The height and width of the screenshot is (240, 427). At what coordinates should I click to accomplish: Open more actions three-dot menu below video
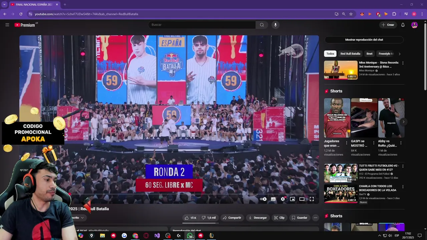[316, 218]
